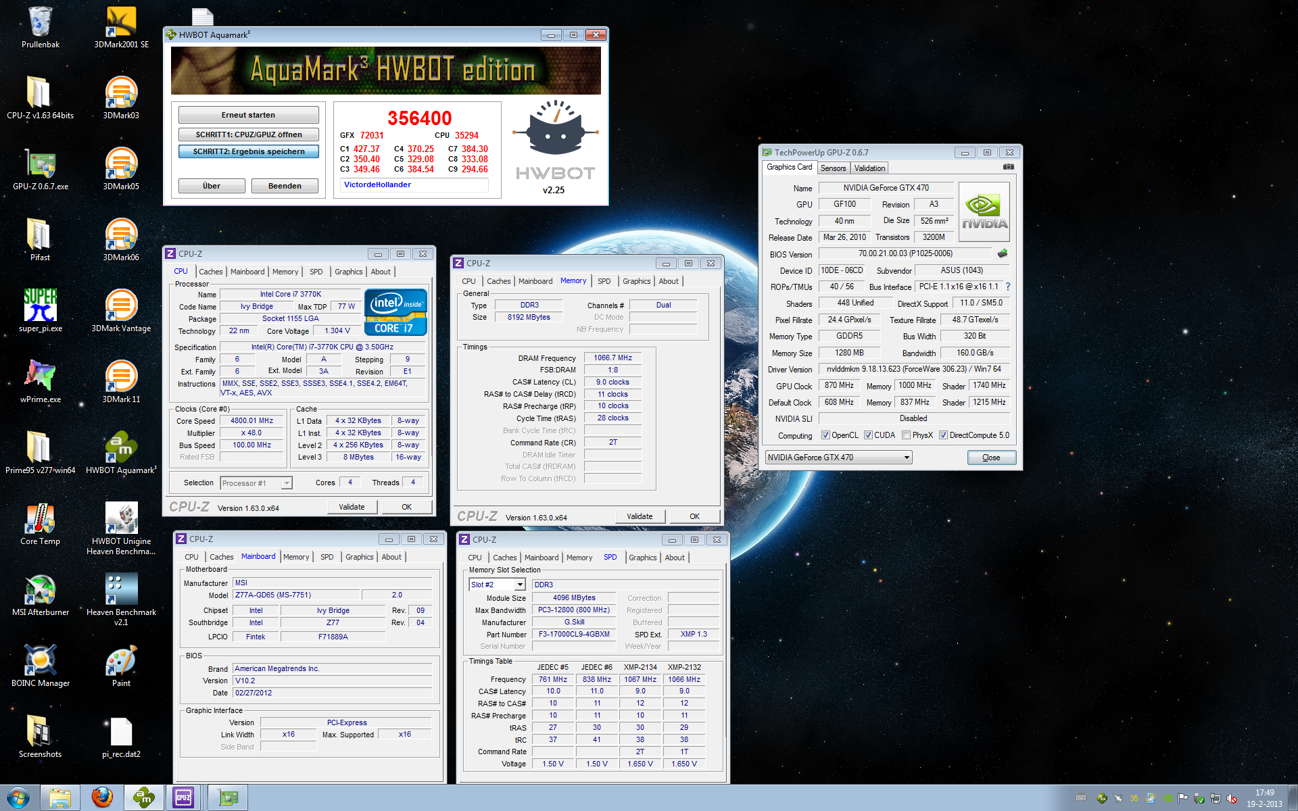The height and width of the screenshot is (811, 1298).
Task: Click the 356400 score in Aquamark
Action: (x=419, y=118)
